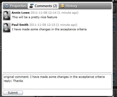
Task: Click the background scrollbar's down arrow
Action: coord(114,66)
